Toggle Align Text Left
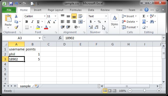 pyautogui.click(x=63, y=22)
